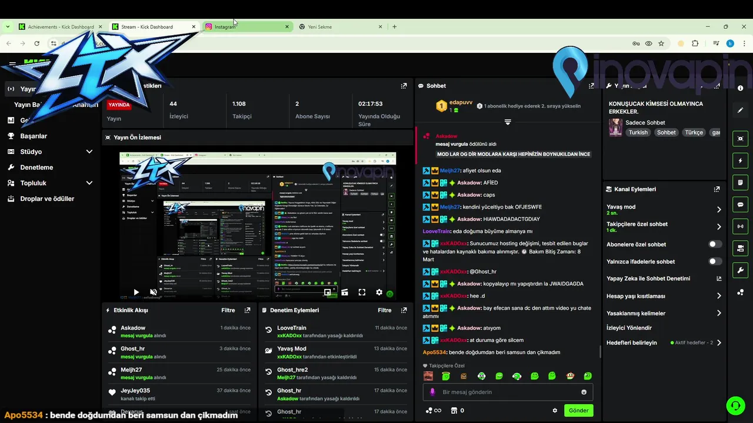Open Etkinlik Akışı Filtre dropdown
Viewport: 753px width, 423px height.
pos(228,310)
